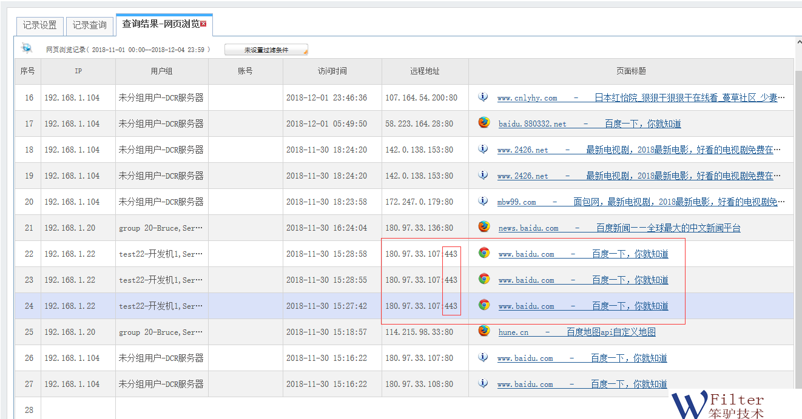Open the 记录查询 tab
Viewport: 802px width, 419px height.
click(x=89, y=25)
